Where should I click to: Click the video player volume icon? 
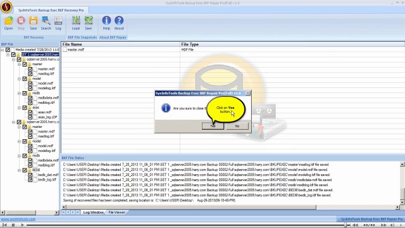[392, 225]
